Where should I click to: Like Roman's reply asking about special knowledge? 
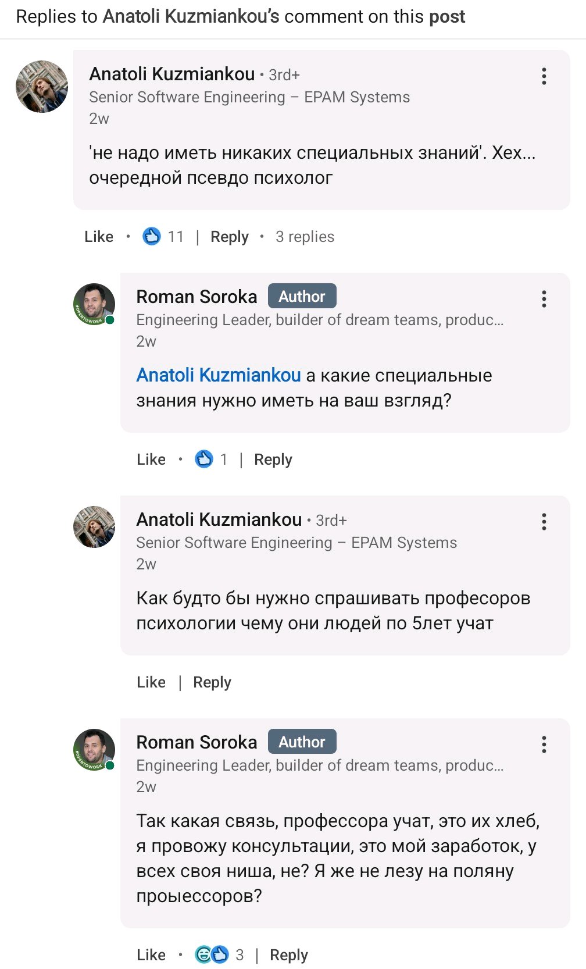point(151,459)
